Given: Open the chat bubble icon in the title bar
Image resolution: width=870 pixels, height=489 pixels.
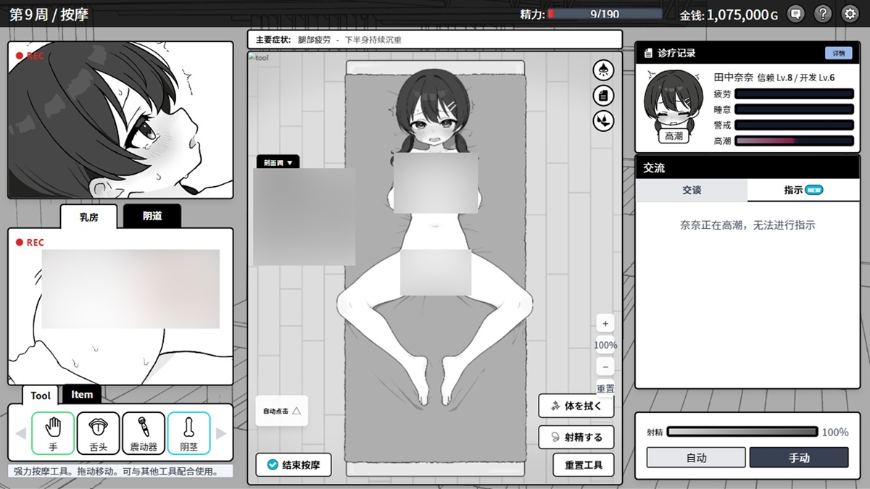Looking at the screenshot, I should [795, 14].
